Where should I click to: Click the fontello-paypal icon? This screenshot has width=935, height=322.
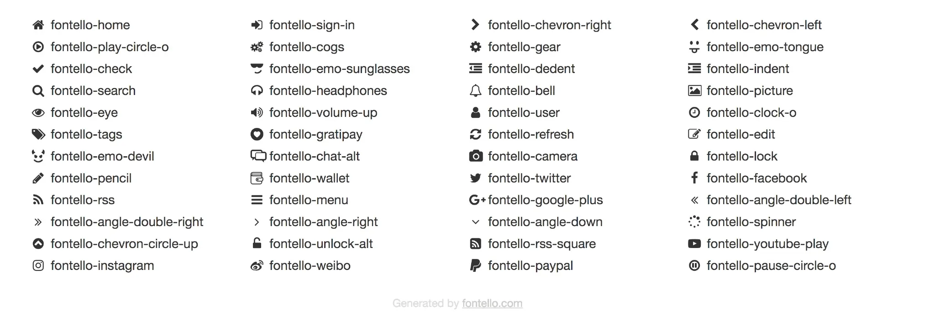click(476, 265)
